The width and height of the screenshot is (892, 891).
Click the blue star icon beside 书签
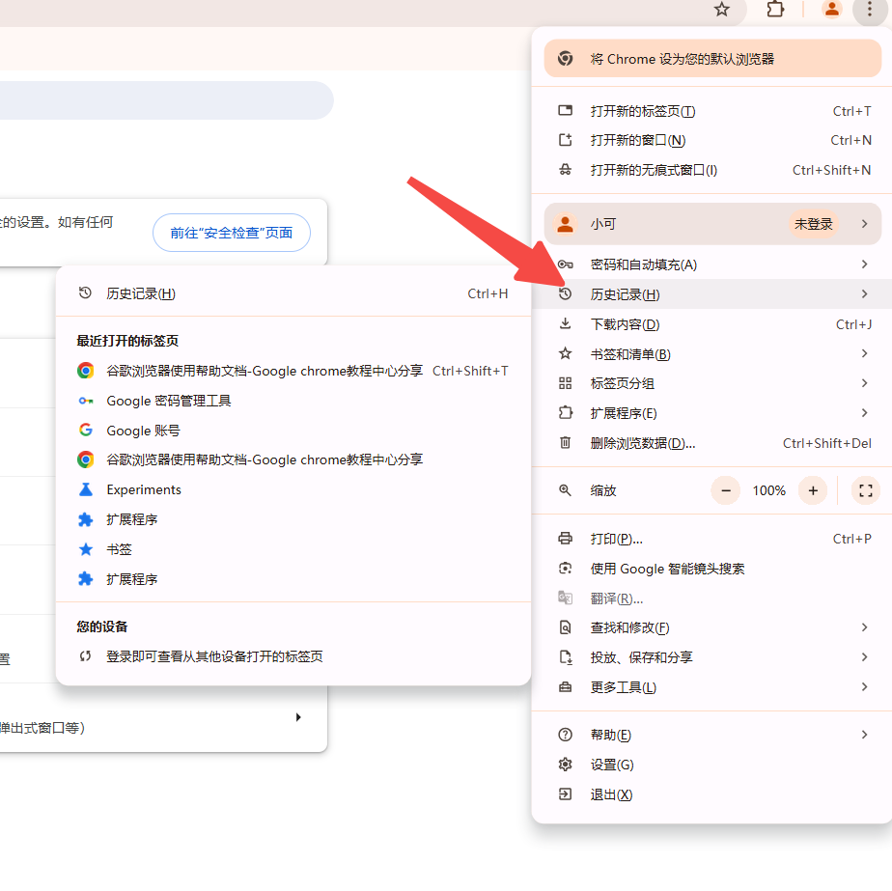[x=85, y=549]
